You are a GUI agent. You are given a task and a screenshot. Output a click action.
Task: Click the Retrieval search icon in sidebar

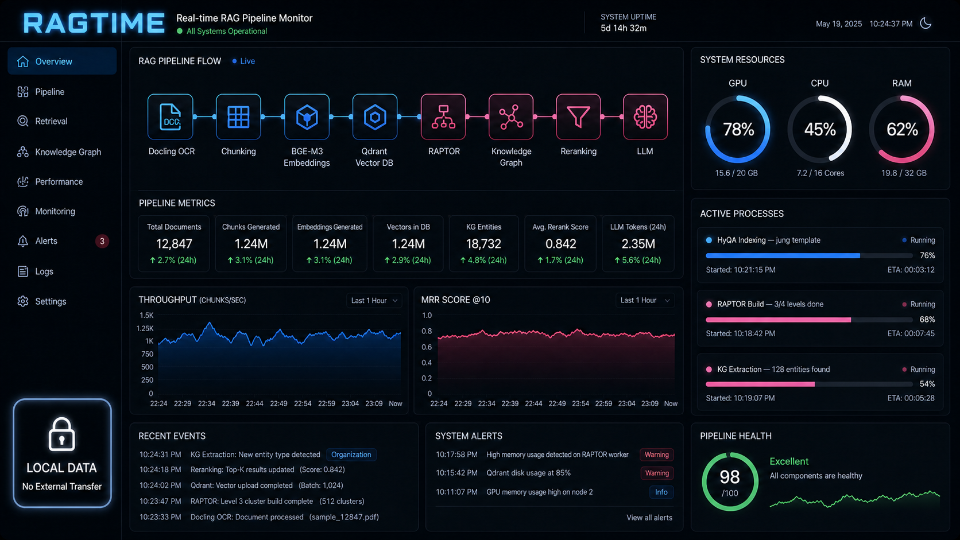coord(23,121)
